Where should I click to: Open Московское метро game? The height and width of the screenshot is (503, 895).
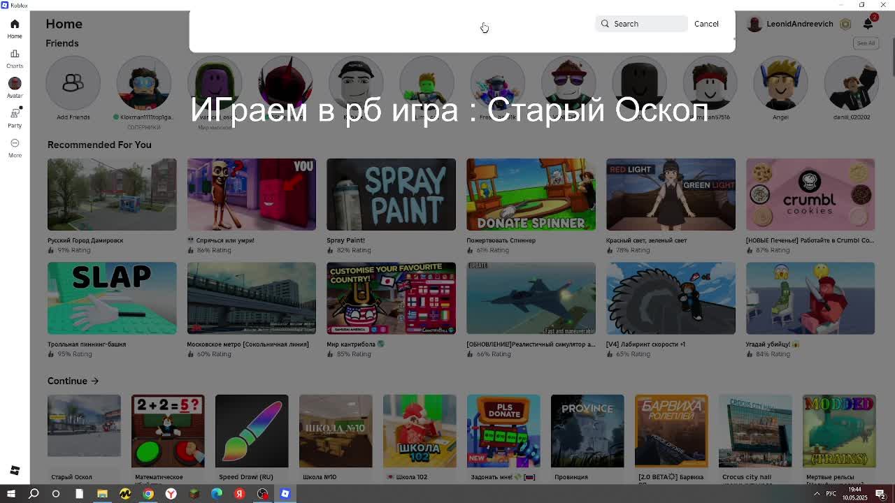(251, 298)
